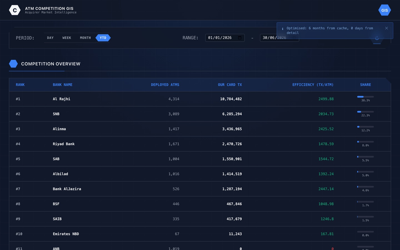Select the BSF bank name
The width and height of the screenshot is (400, 250).
click(56, 204)
